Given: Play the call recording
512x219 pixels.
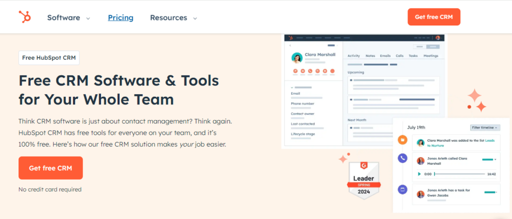Looking at the screenshot, I should (419, 174).
